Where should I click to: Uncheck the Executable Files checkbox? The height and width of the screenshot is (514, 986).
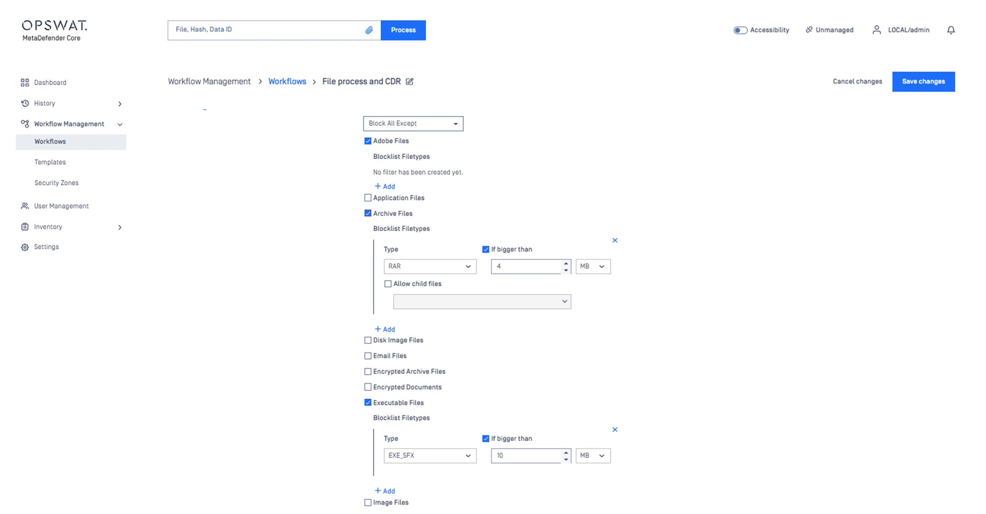(x=368, y=402)
